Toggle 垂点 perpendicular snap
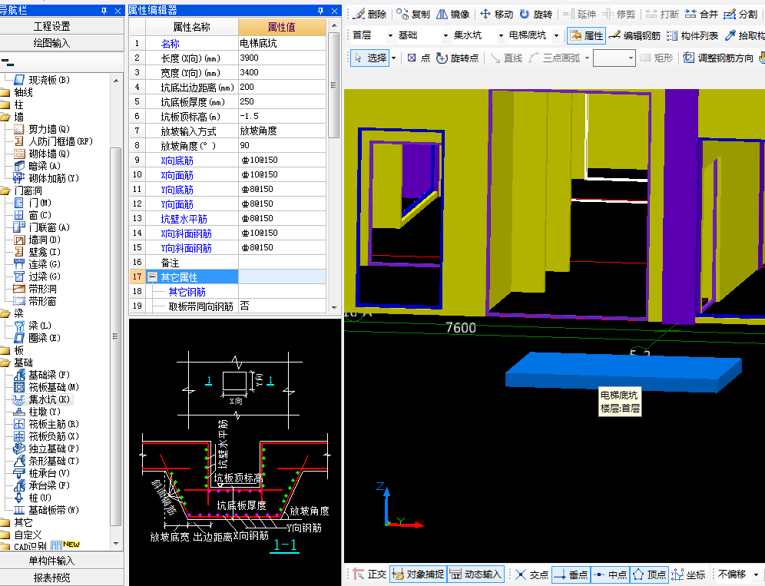Viewport: 765px width, 586px height. [571, 574]
